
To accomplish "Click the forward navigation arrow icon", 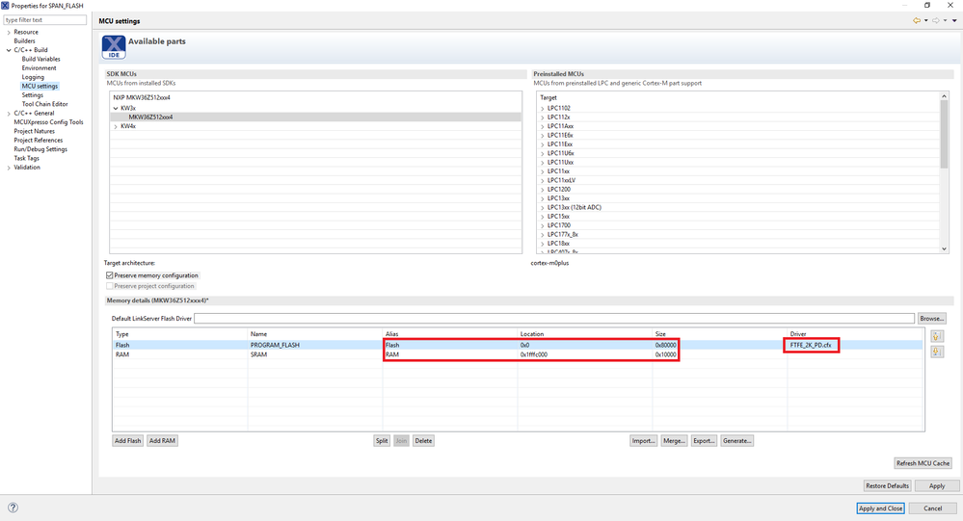I will (935, 20).
